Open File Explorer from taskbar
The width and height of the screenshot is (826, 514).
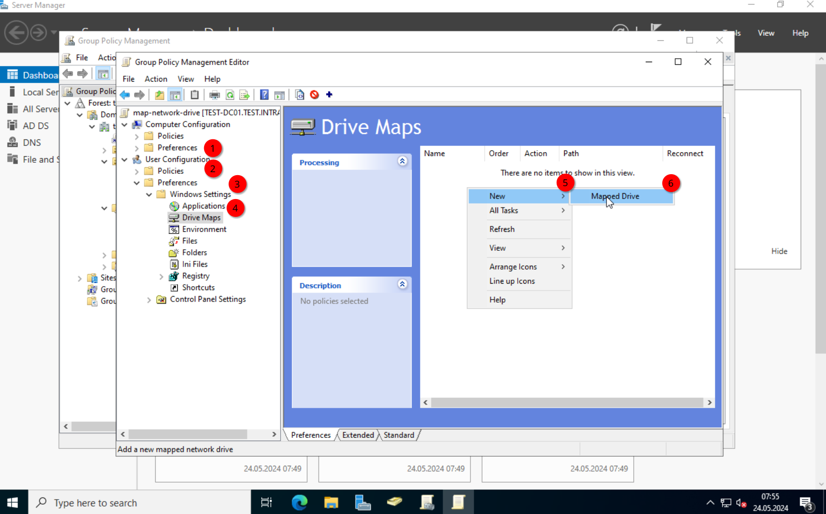[331, 502]
